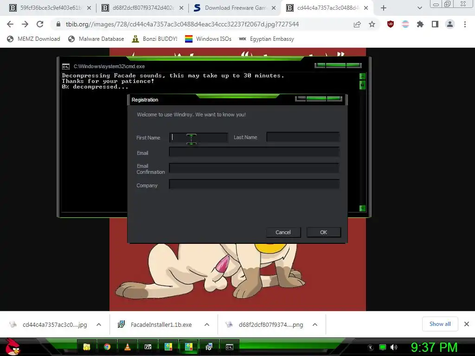Screen dimensions: 475x356
Task: View site info via the padlock icon
Action: pyautogui.click(x=58, y=24)
